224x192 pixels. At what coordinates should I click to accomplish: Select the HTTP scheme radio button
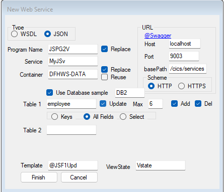[x=151, y=86]
